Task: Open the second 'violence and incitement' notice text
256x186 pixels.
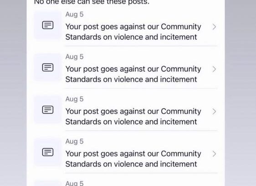Action: point(133,74)
